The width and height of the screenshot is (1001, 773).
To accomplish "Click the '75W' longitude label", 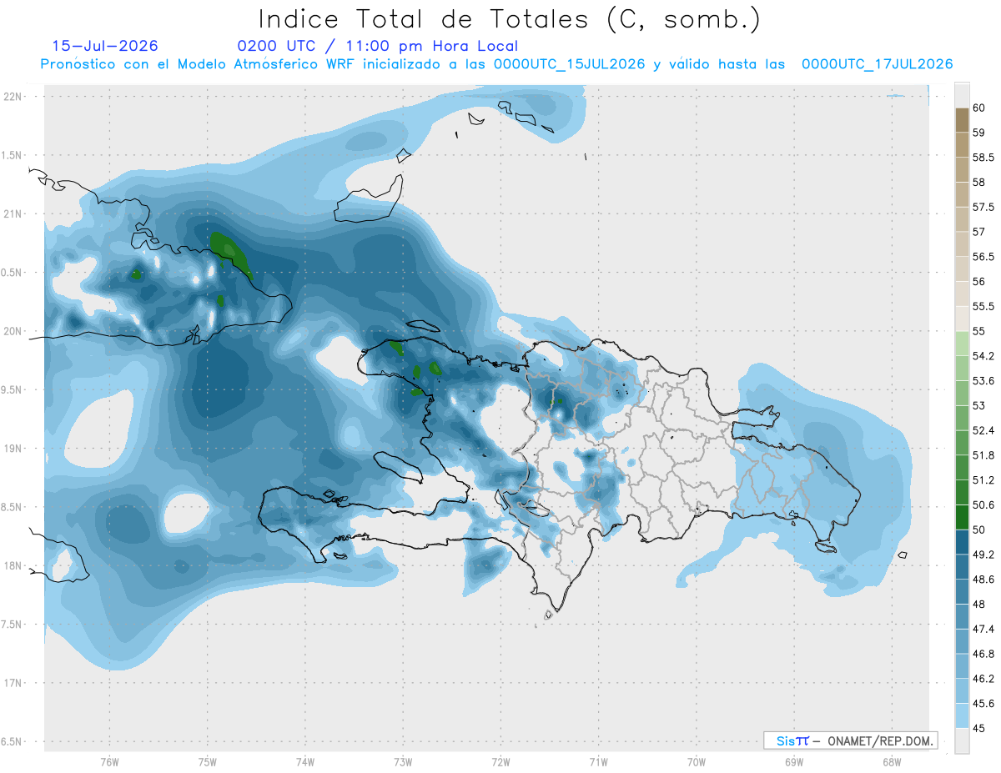I will [x=207, y=761].
